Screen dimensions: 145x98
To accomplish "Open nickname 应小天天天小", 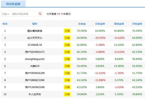I will [35, 38].
